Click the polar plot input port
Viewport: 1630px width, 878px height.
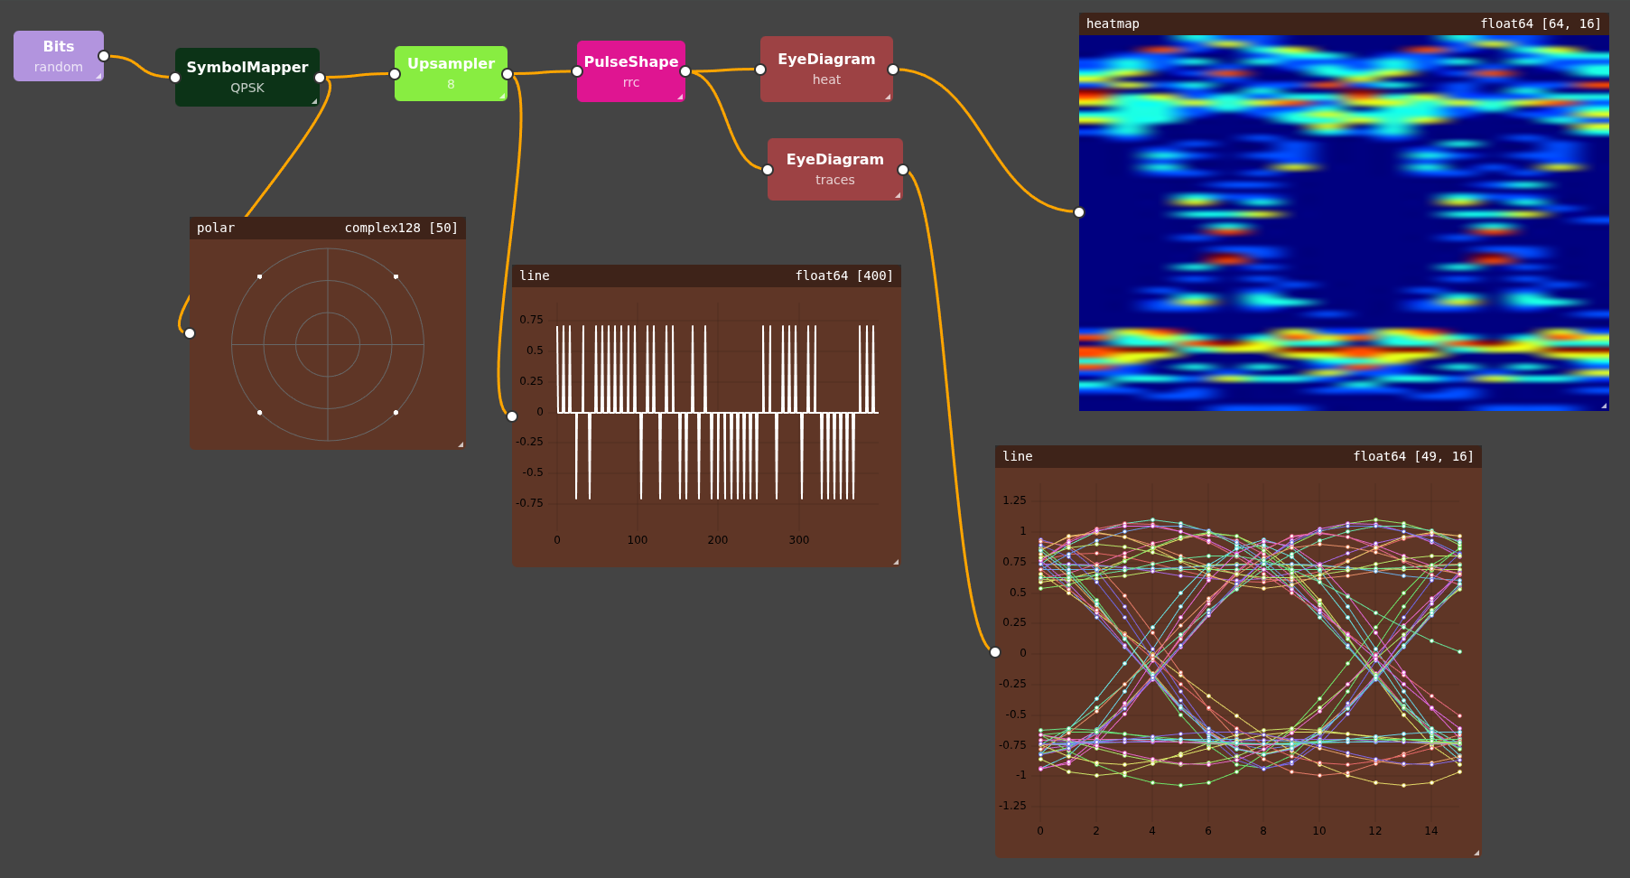pyautogui.click(x=190, y=333)
